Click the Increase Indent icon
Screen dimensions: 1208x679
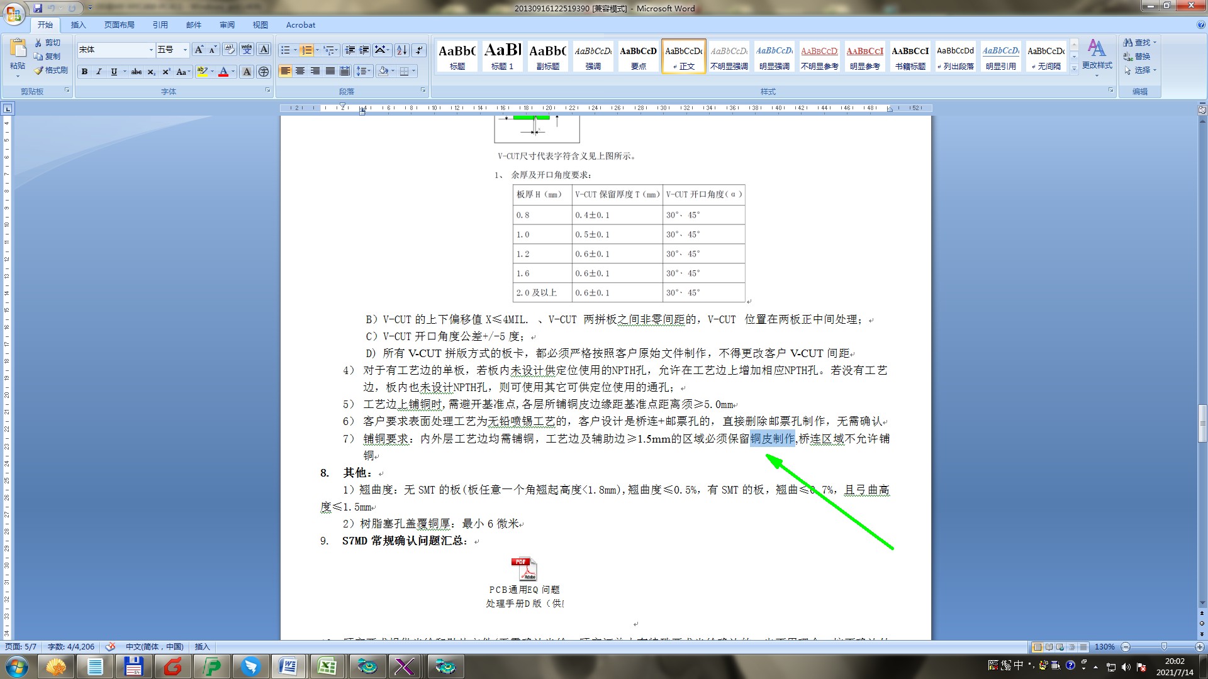364,50
